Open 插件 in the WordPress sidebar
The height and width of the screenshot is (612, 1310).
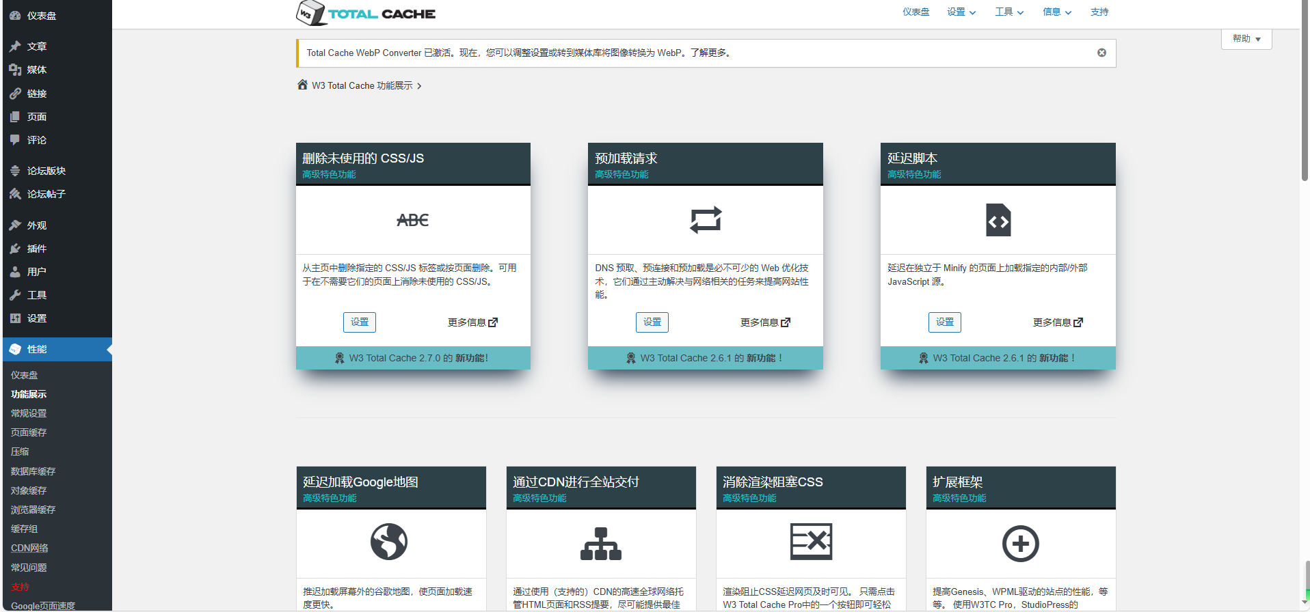click(x=37, y=249)
